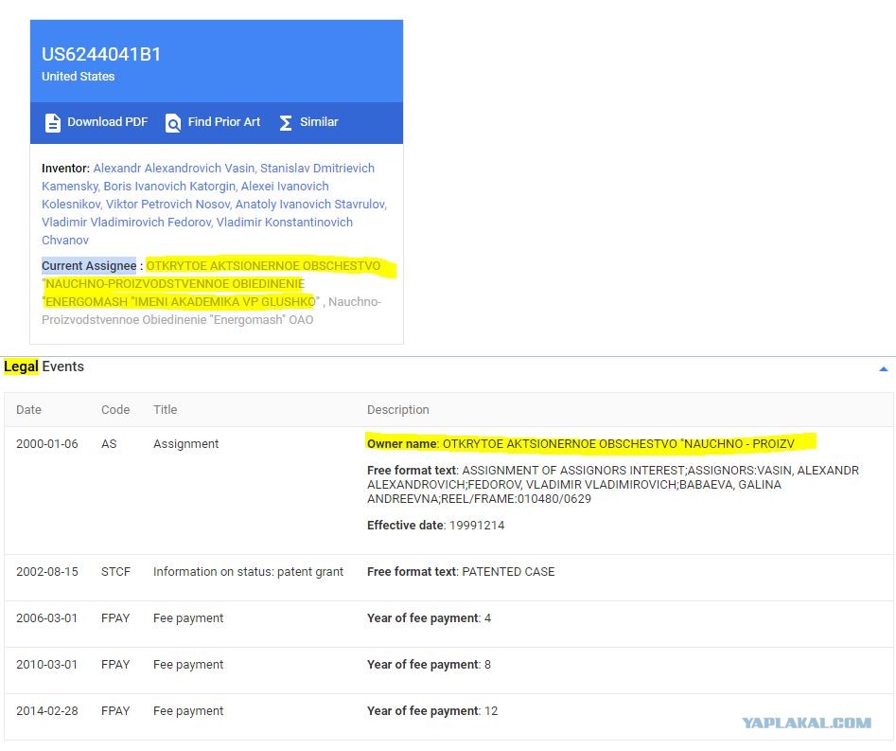The height and width of the screenshot is (751, 896).
Task: Select patent number US6244041B1 heading
Action: tap(101, 54)
